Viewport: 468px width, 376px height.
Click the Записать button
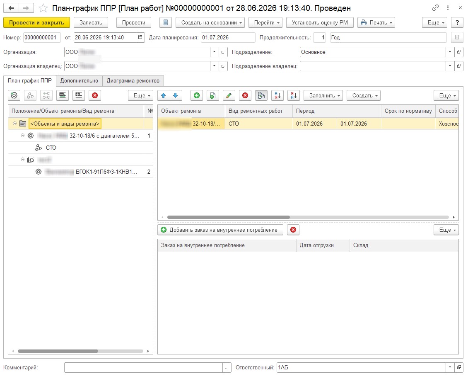tap(91, 23)
